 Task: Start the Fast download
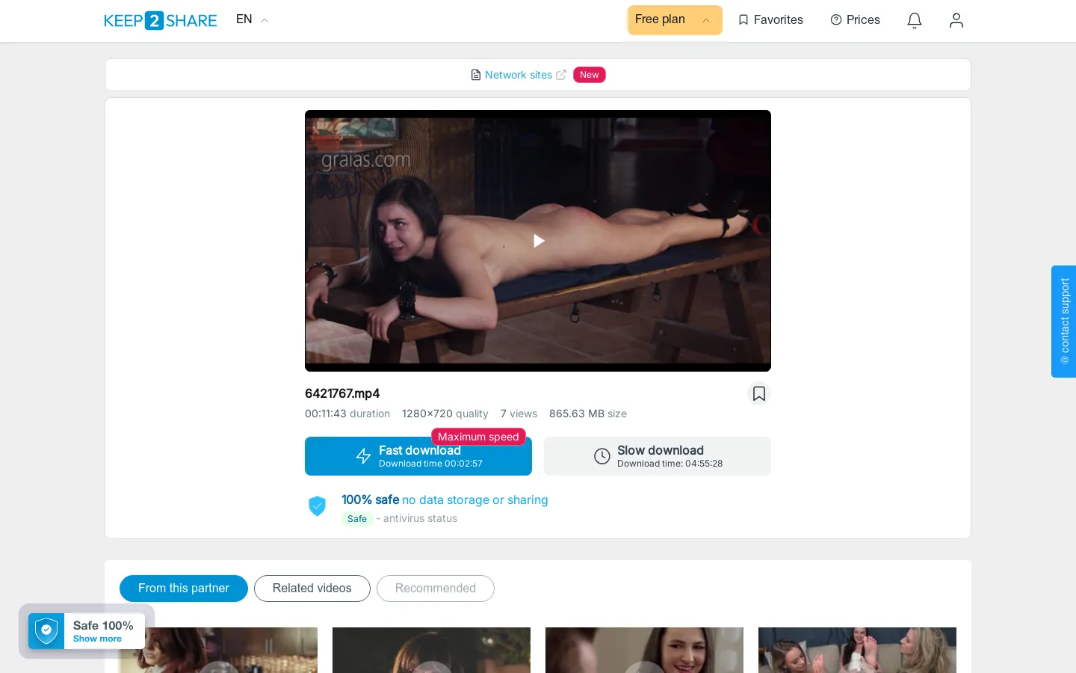pos(418,456)
